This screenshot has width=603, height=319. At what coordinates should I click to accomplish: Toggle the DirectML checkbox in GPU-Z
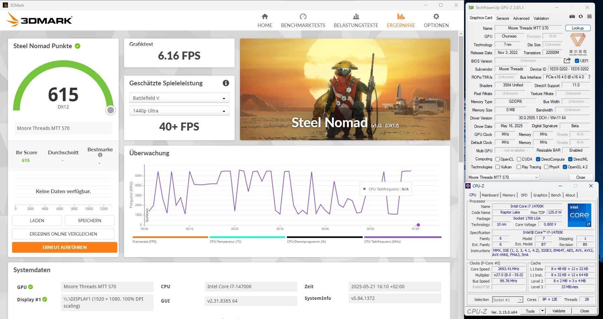[x=570, y=159]
